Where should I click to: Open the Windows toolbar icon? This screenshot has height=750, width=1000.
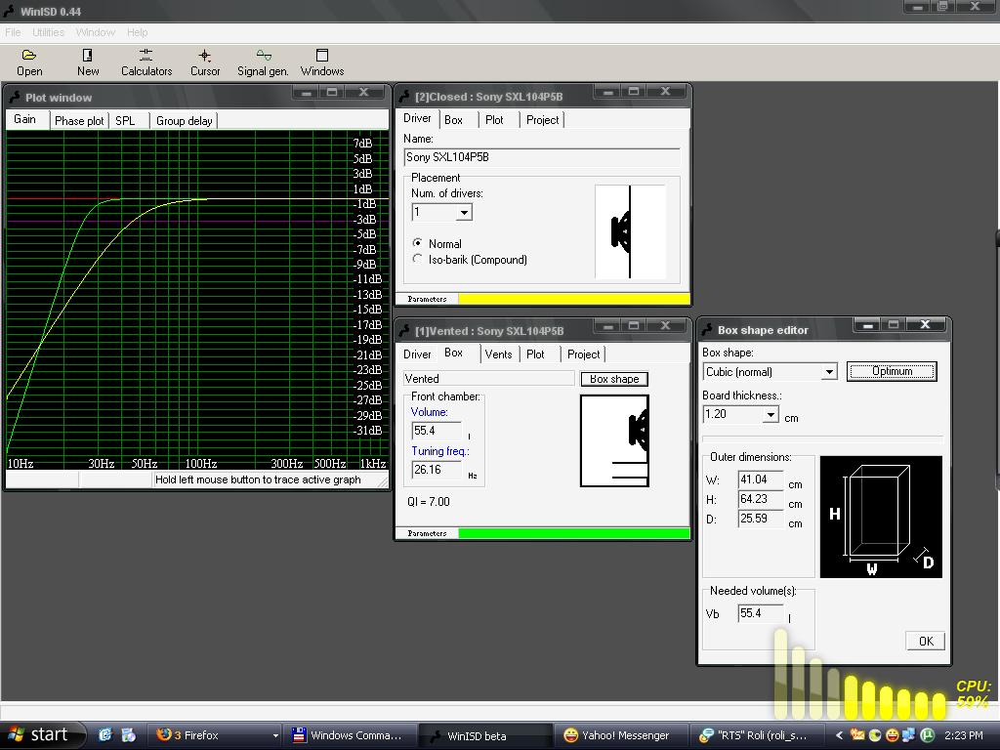point(322,62)
